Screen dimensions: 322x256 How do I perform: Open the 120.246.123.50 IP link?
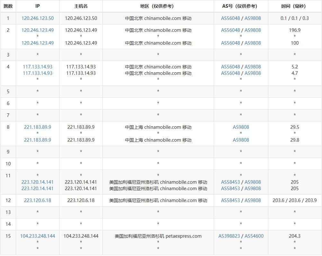point(38,18)
